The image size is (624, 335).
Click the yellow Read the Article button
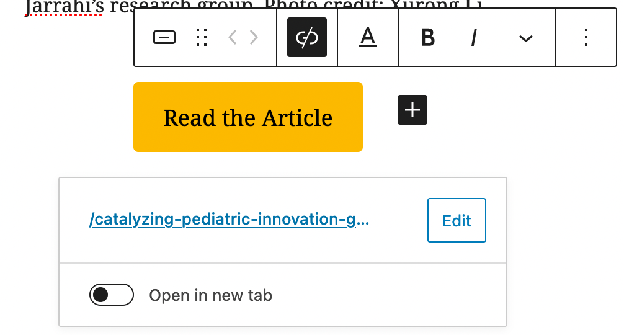click(248, 117)
